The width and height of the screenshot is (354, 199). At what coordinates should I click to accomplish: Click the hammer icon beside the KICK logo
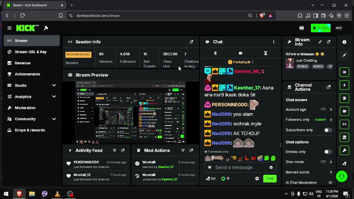(x=46, y=28)
